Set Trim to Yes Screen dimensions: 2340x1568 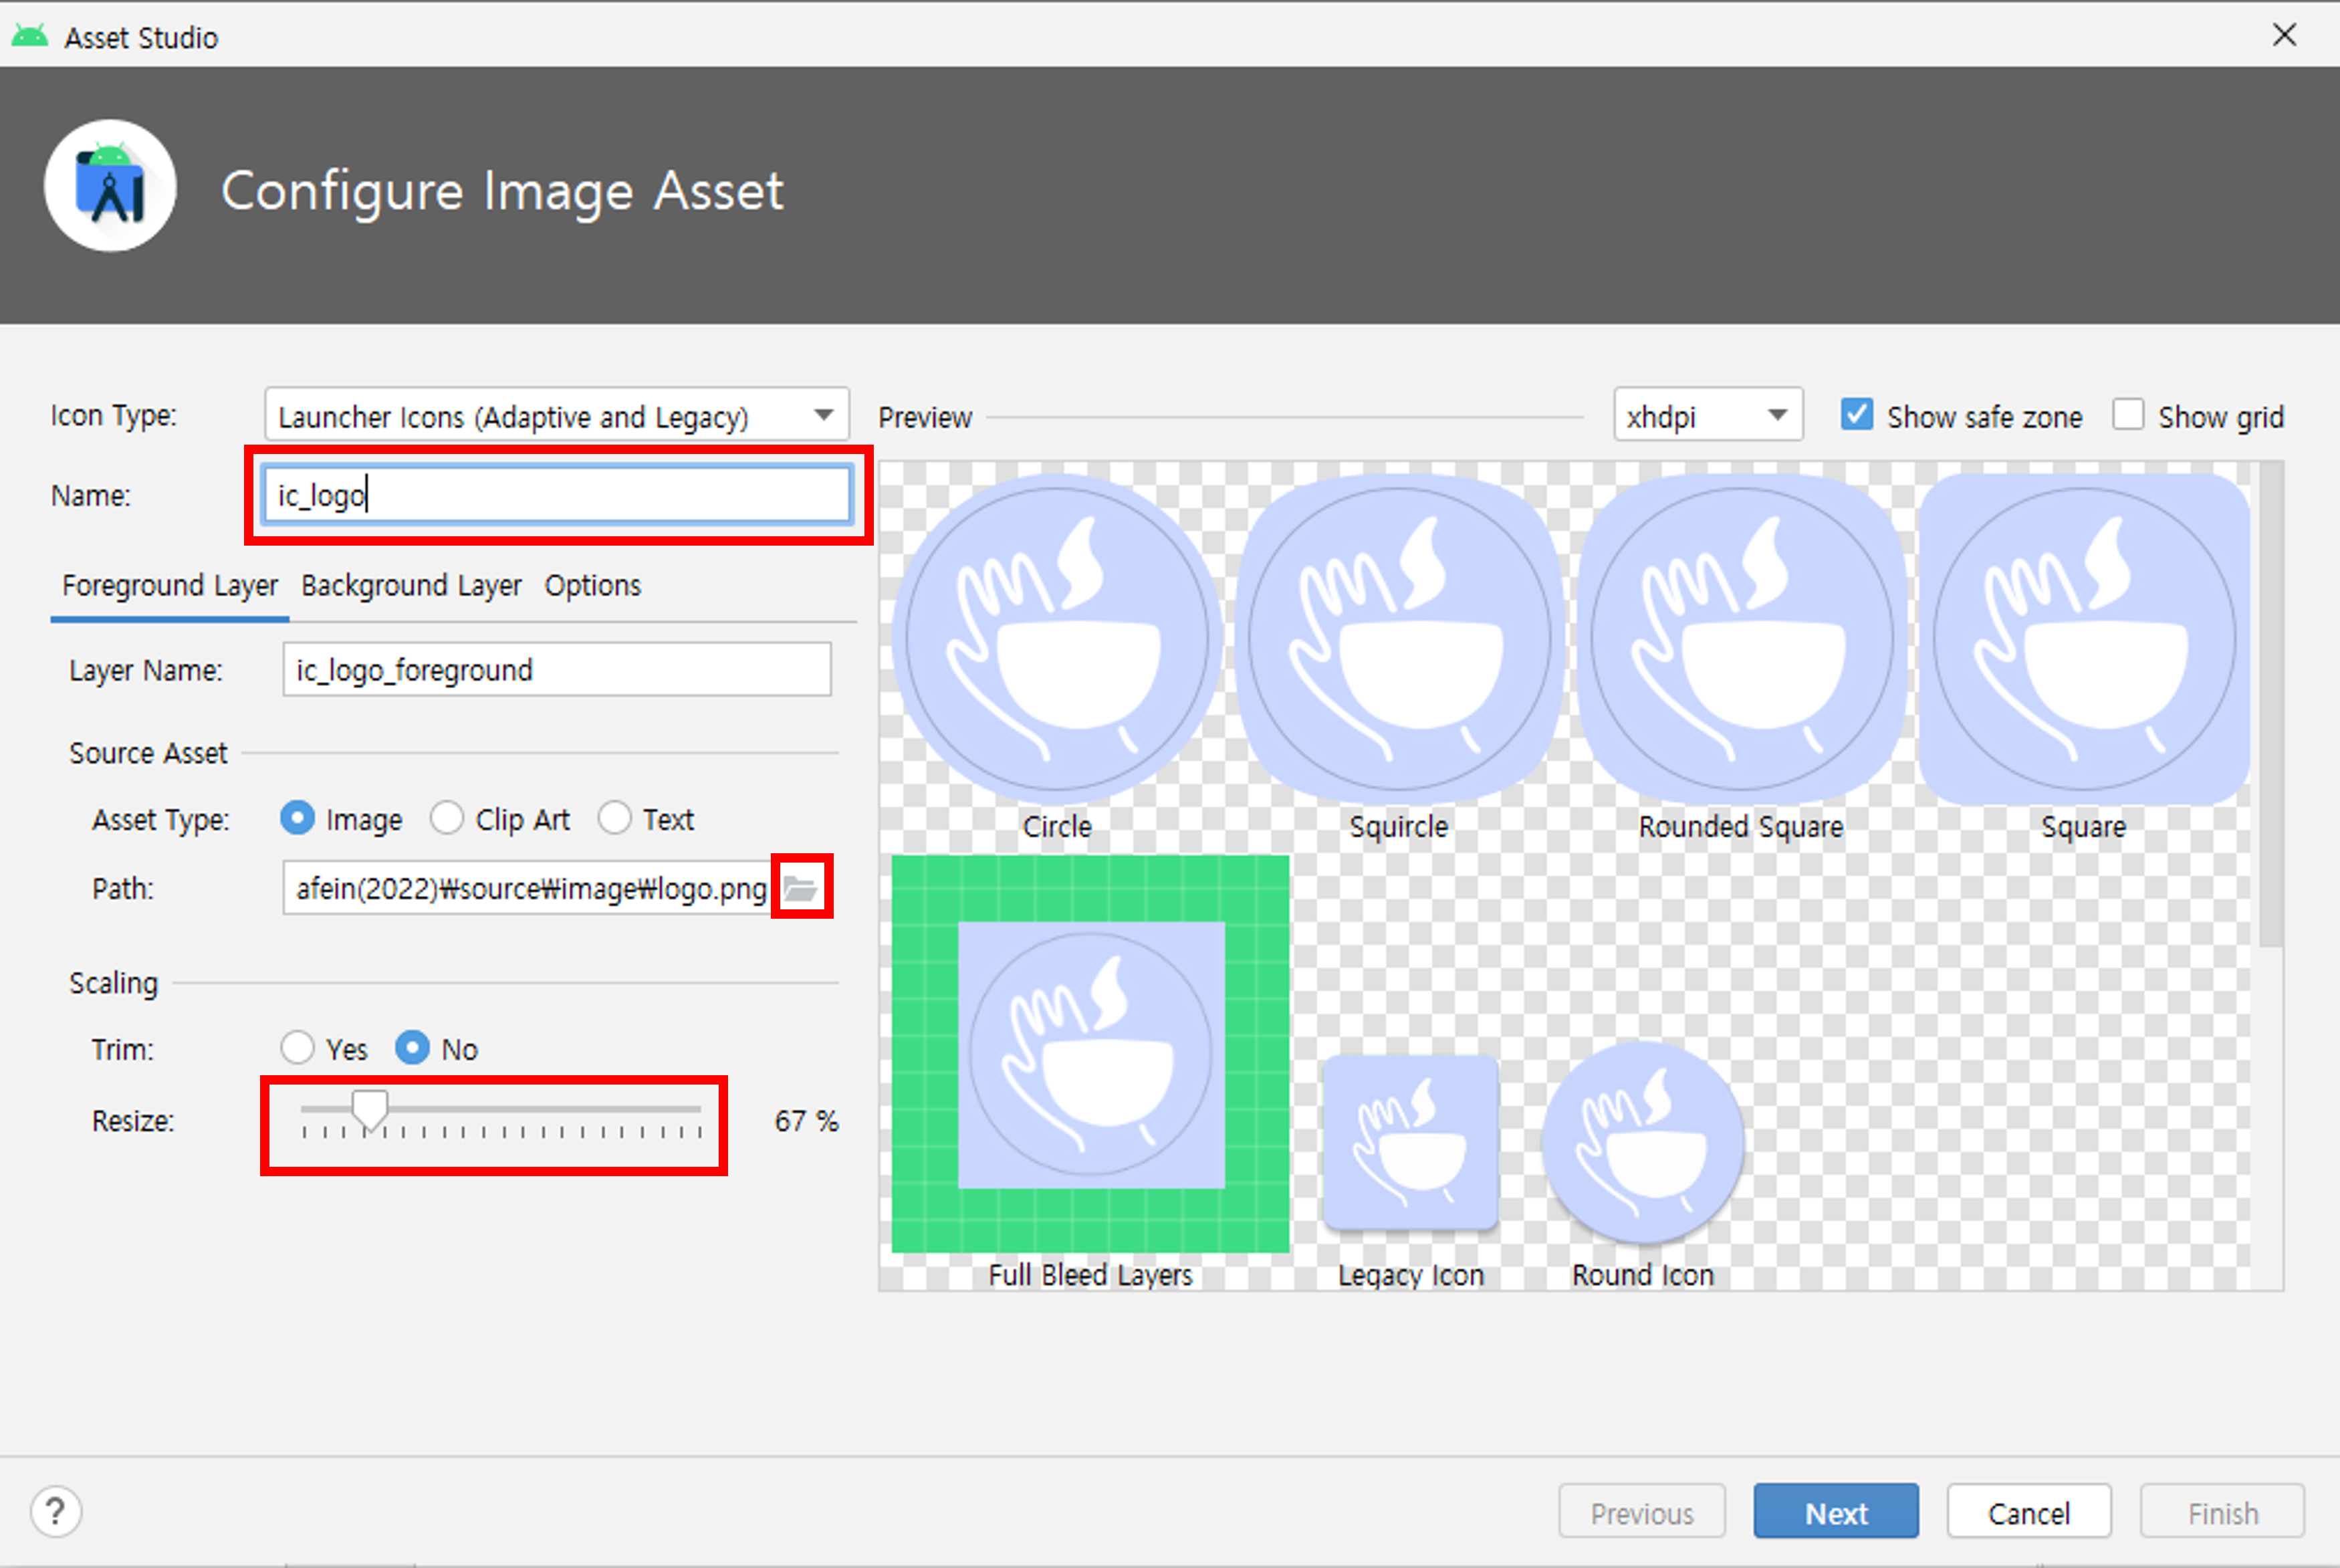[x=298, y=1048]
